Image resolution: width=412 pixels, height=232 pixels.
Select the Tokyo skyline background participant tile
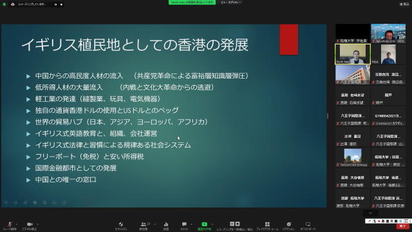[388, 34]
